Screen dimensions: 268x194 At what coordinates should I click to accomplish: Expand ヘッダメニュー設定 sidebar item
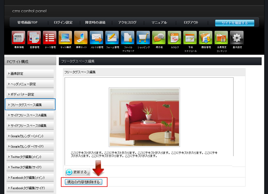tap(30, 84)
